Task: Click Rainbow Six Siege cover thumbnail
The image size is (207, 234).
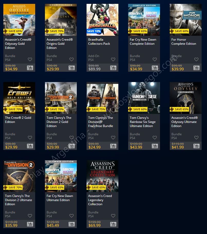Action: point(144,98)
